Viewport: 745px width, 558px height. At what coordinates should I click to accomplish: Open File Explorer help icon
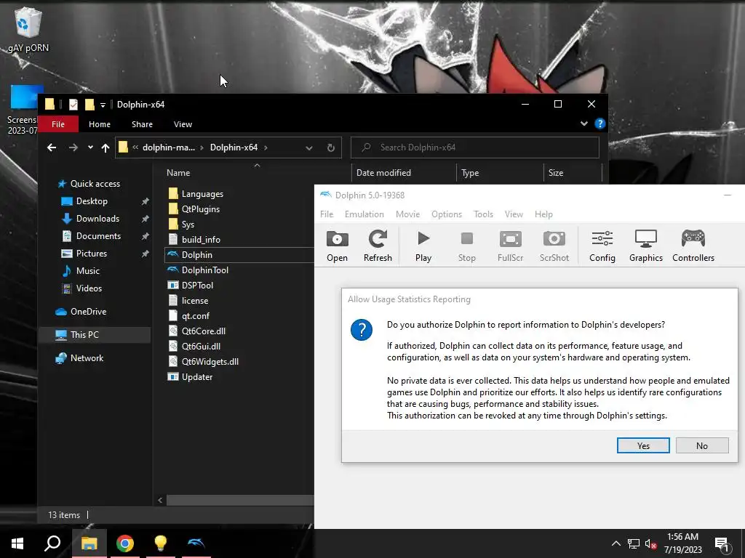click(599, 124)
